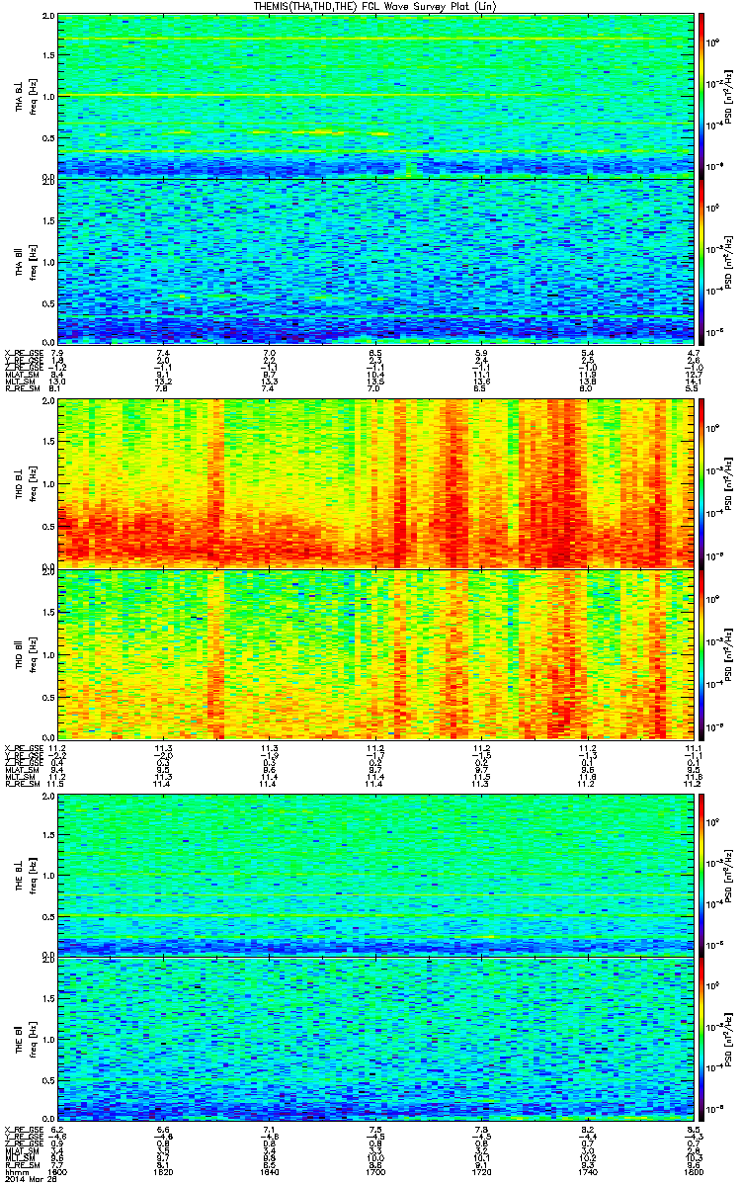Viewport: 741px width, 1186px height.
Task: Click the '1700' time tick label
Action: (x=375, y=1172)
